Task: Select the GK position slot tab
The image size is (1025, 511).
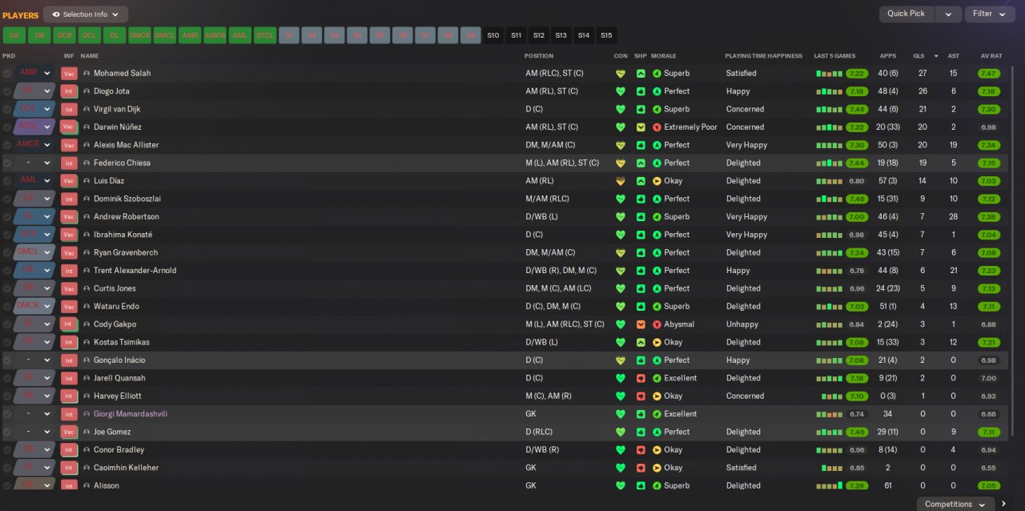Action: tap(14, 35)
